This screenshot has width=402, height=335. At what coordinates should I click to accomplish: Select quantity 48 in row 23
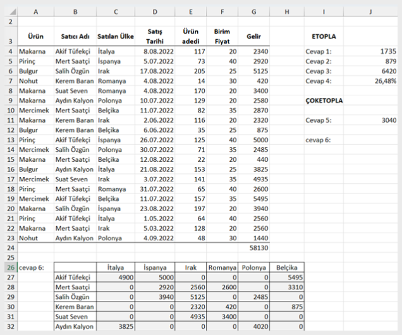coord(190,238)
